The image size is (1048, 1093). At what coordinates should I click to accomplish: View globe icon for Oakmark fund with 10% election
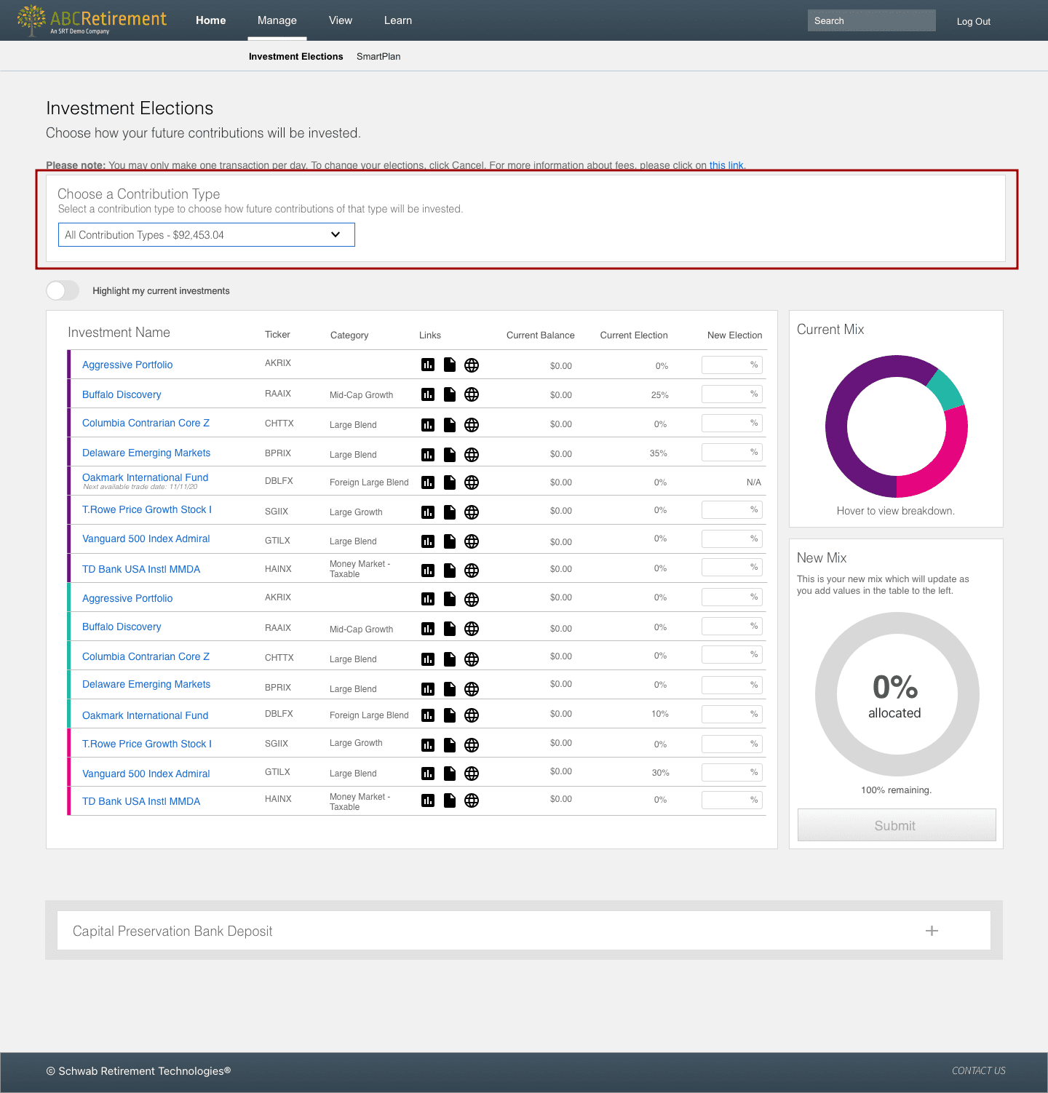tap(472, 715)
